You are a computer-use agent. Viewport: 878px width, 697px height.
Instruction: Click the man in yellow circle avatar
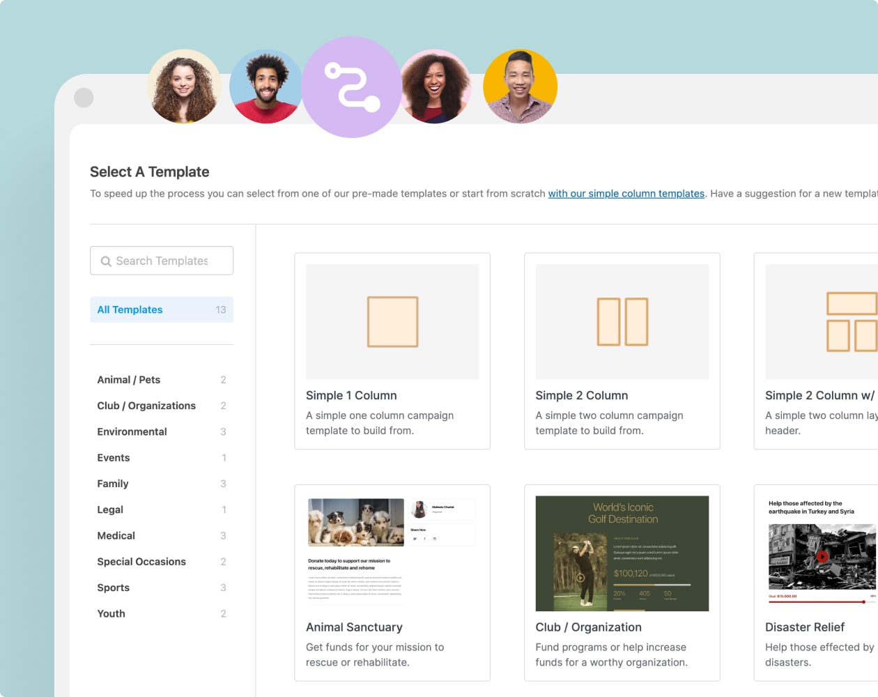click(520, 86)
